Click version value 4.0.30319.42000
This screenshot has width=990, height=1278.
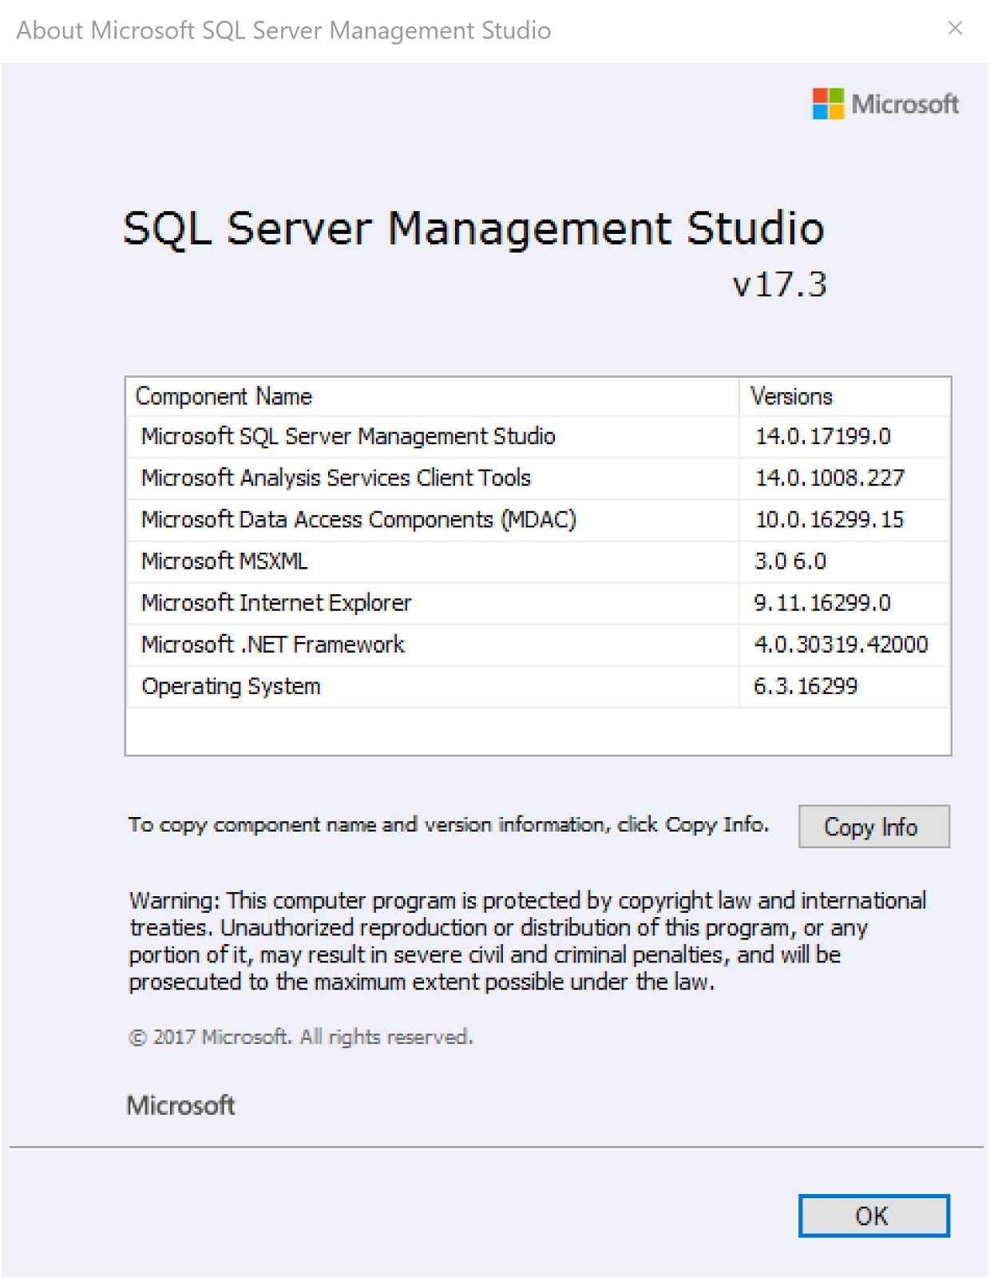(x=841, y=645)
